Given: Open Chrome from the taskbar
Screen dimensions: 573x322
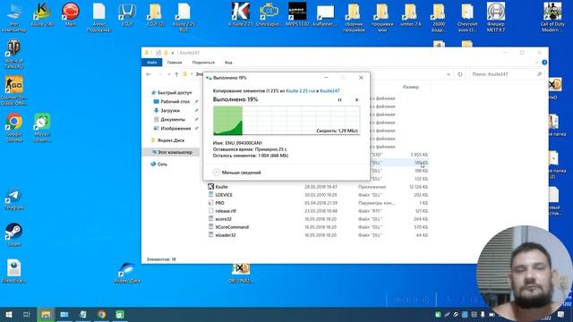Looking at the screenshot, I should pos(101,314).
